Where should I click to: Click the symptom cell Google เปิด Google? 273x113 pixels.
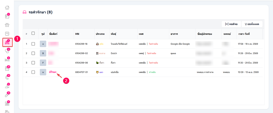[180, 44]
